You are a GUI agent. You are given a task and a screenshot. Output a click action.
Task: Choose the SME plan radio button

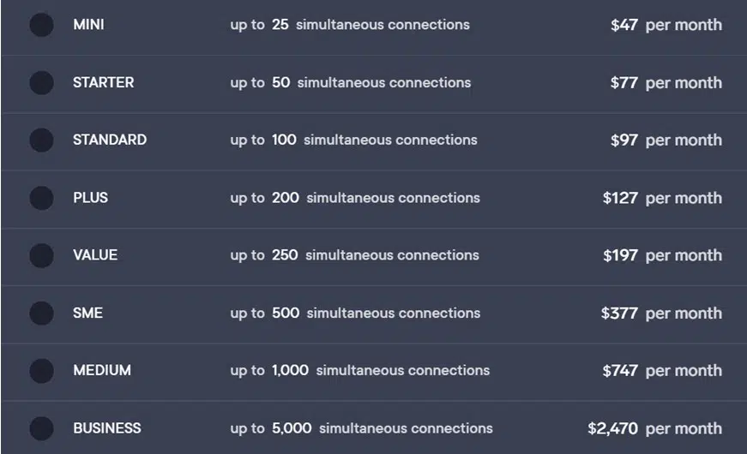click(41, 314)
